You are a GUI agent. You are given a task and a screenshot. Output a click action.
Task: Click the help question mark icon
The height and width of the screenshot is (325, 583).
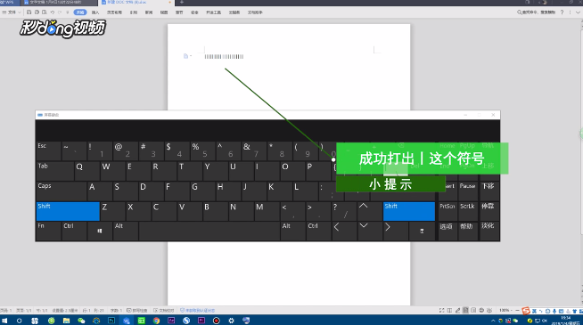562,12
